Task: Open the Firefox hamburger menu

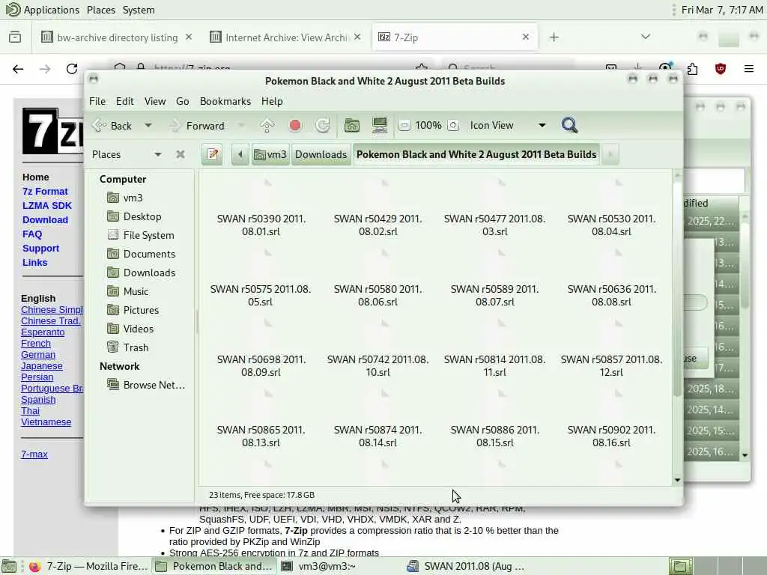Action: 749,69
